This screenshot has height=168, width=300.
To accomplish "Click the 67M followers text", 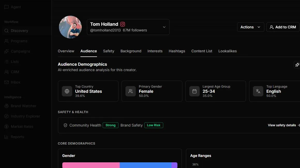I will tap(135, 30).
